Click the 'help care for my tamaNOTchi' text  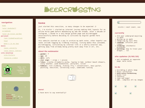click(22, 70)
